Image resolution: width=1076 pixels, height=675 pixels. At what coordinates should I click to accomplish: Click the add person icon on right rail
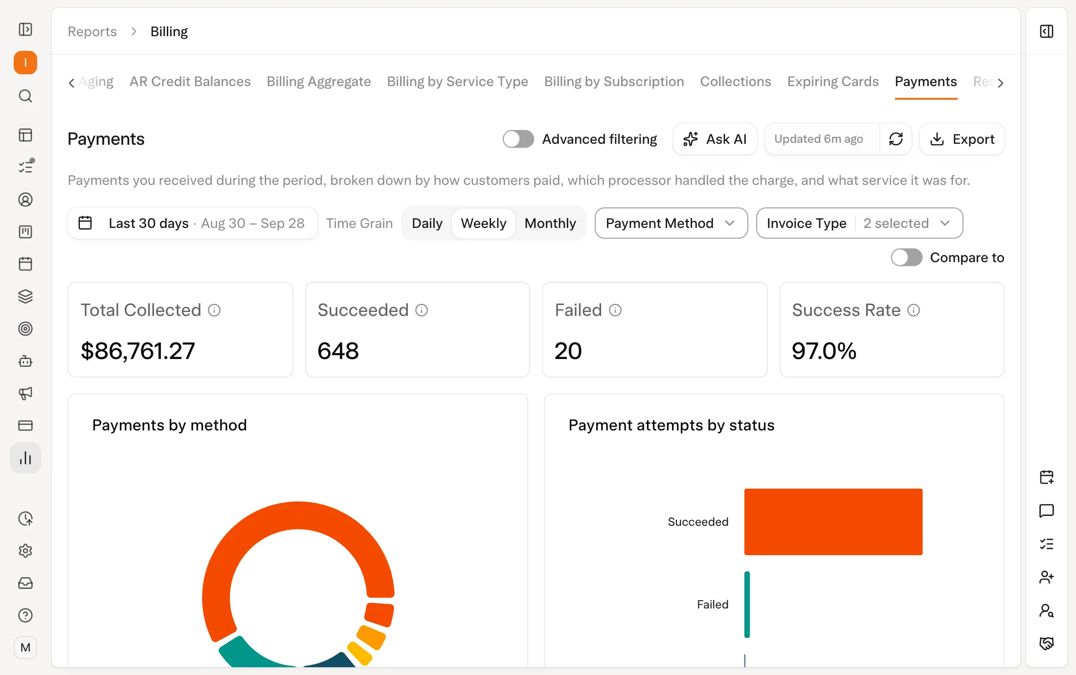[1047, 577]
